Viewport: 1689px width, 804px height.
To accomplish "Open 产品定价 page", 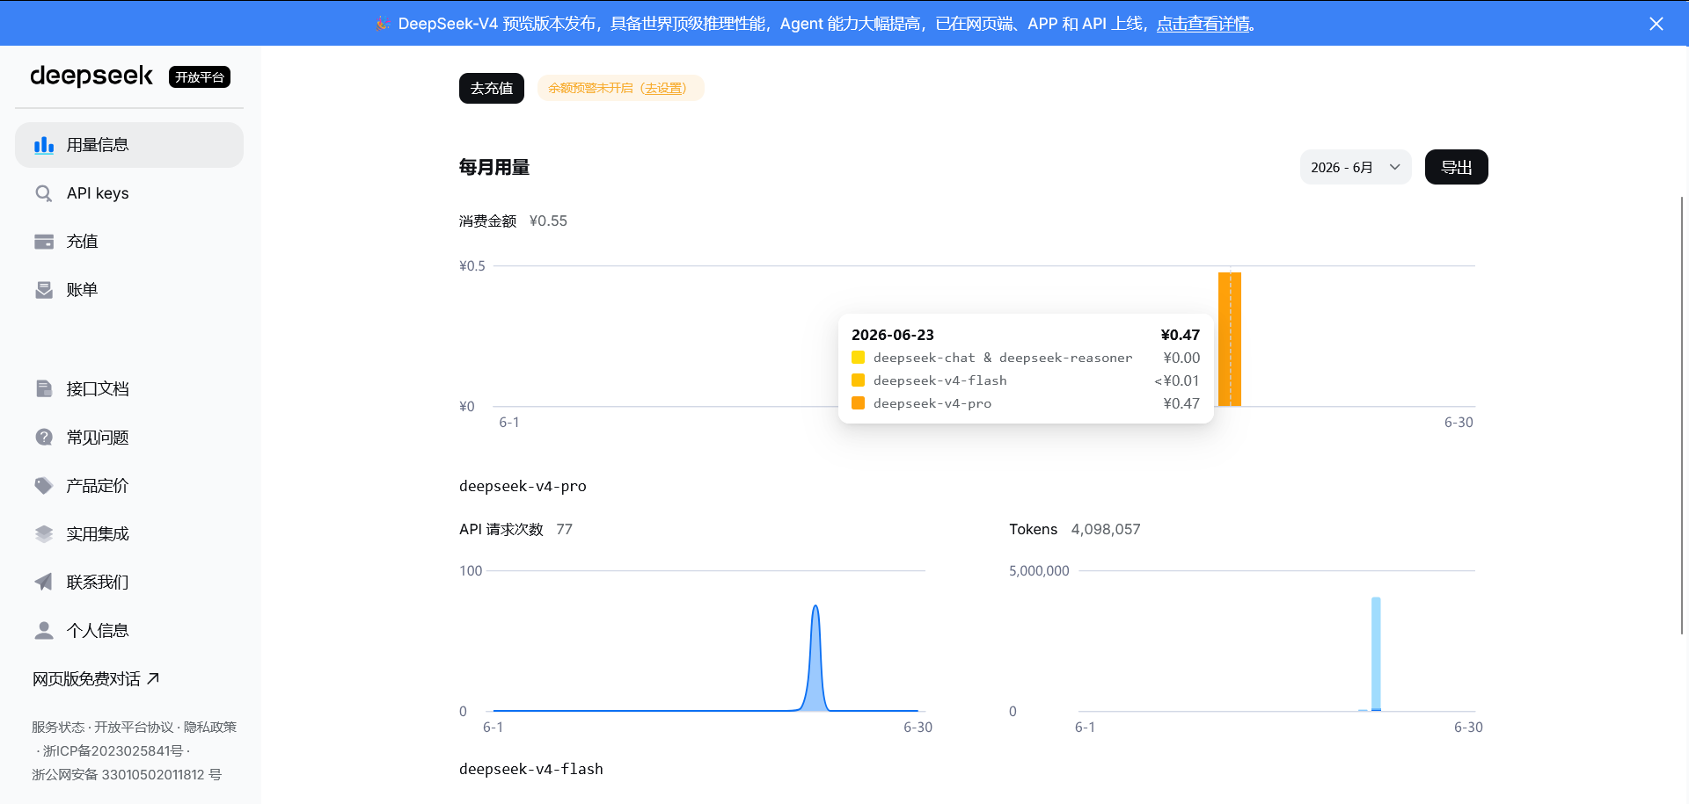I will pos(129,485).
